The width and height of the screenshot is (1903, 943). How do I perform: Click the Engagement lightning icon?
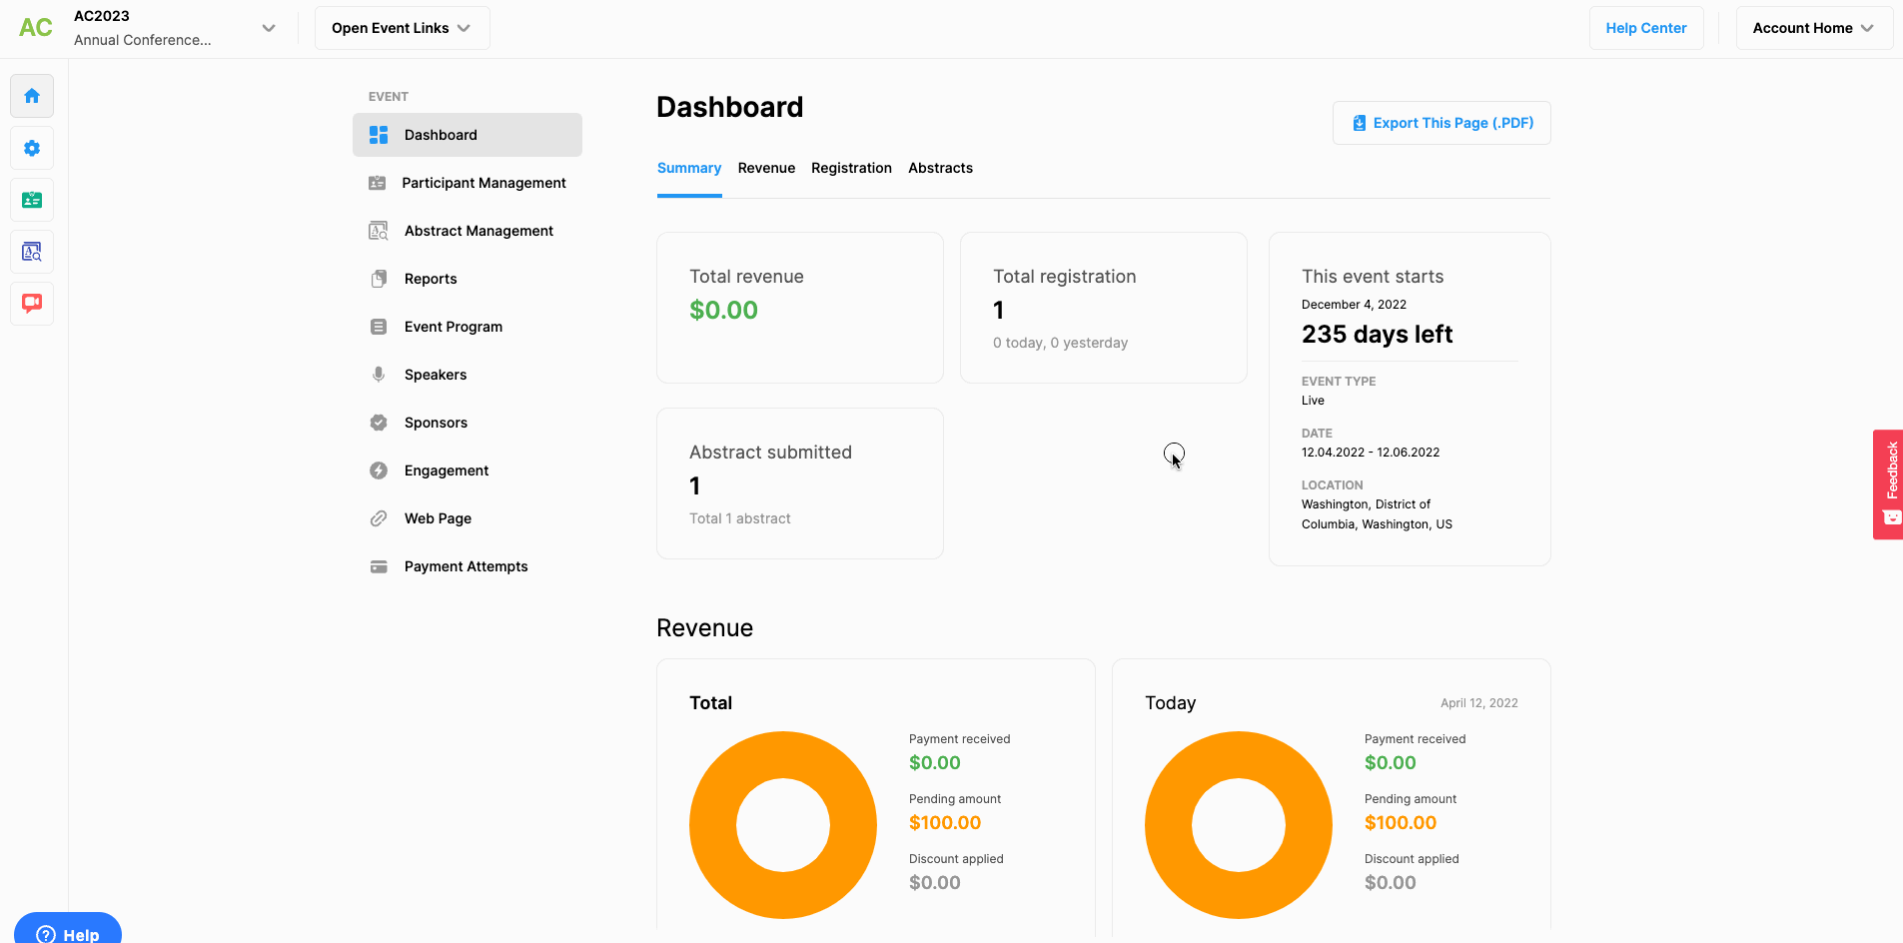click(379, 471)
